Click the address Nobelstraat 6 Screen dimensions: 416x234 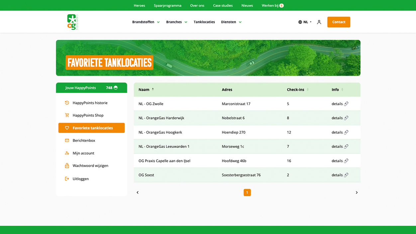pos(233,118)
